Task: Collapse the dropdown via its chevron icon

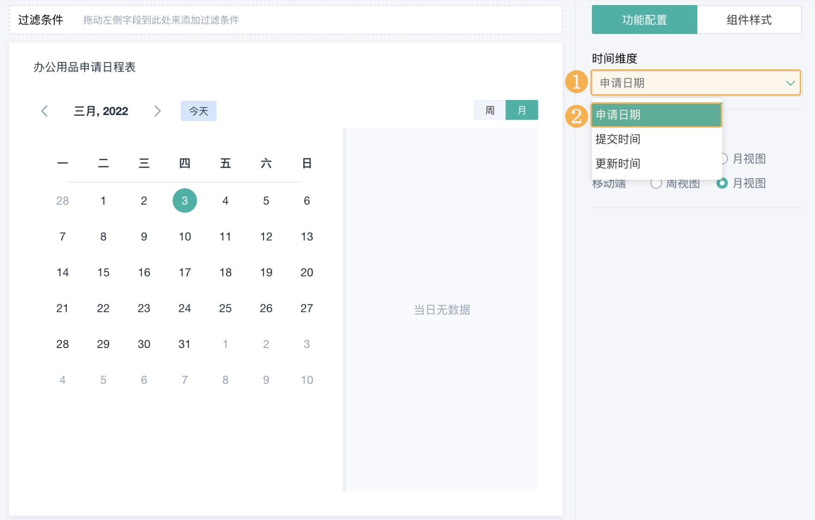Action: (789, 83)
